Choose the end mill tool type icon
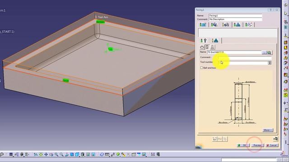Image resolution: width=289 pixels, height=162 pixels. 207,47
